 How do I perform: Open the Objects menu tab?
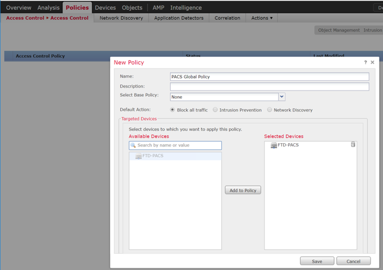(x=132, y=7)
